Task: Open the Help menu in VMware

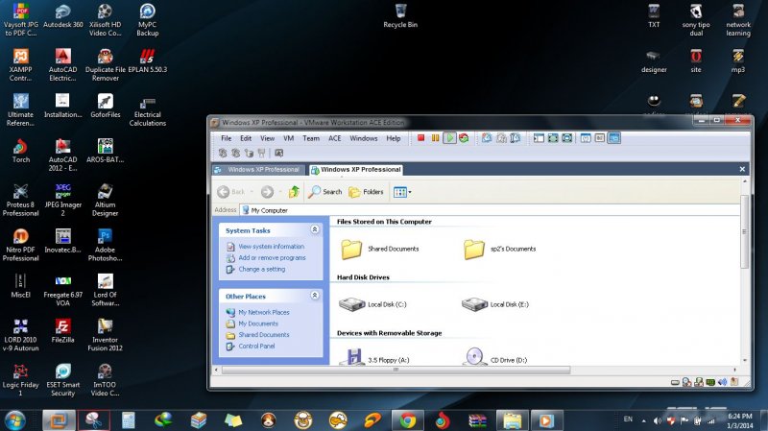Action: pos(394,138)
